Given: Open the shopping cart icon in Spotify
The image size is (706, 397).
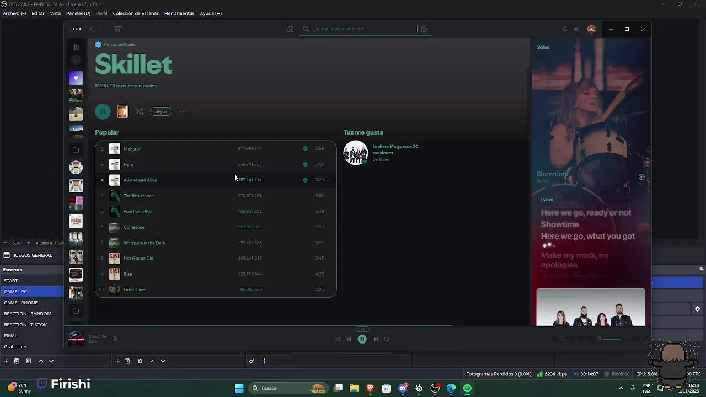Looking at the screenshot, I should tap(117, 29).
